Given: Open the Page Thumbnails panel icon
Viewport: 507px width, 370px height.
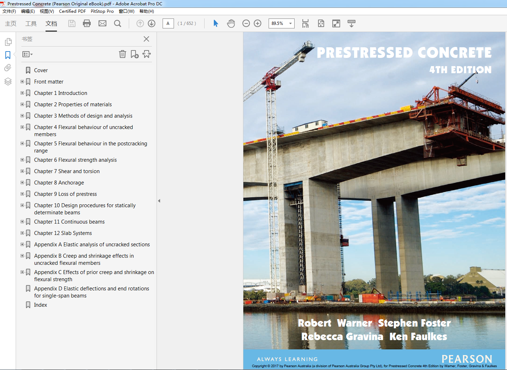Looking at the screenshot, I should 8,42.
